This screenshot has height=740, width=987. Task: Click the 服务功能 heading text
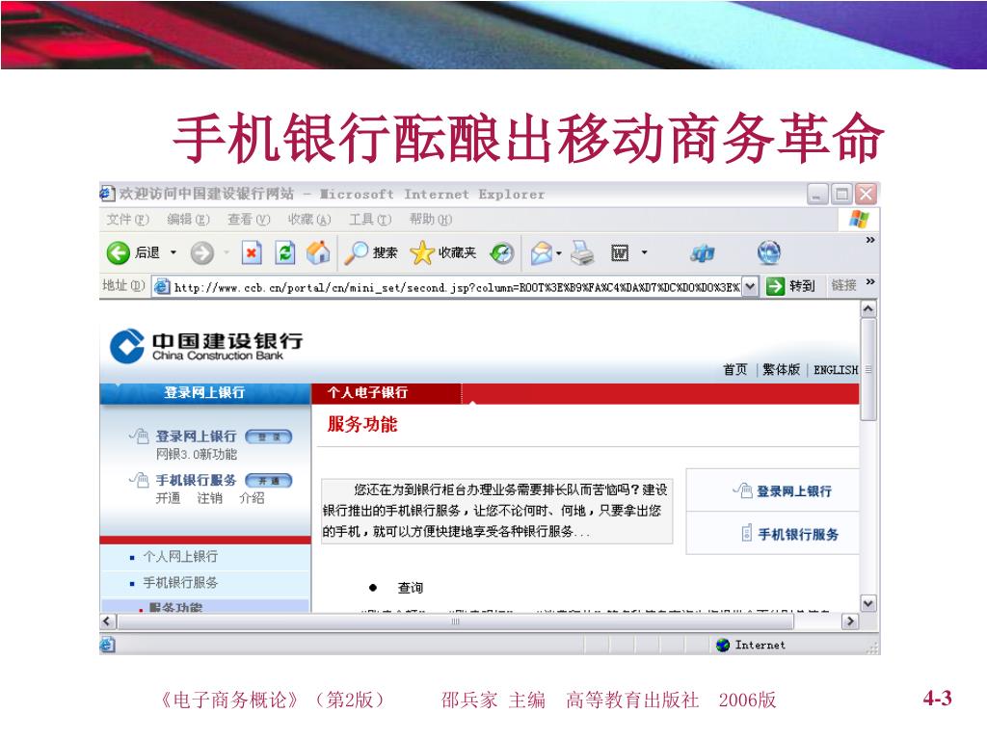click(x=362, y=424)
